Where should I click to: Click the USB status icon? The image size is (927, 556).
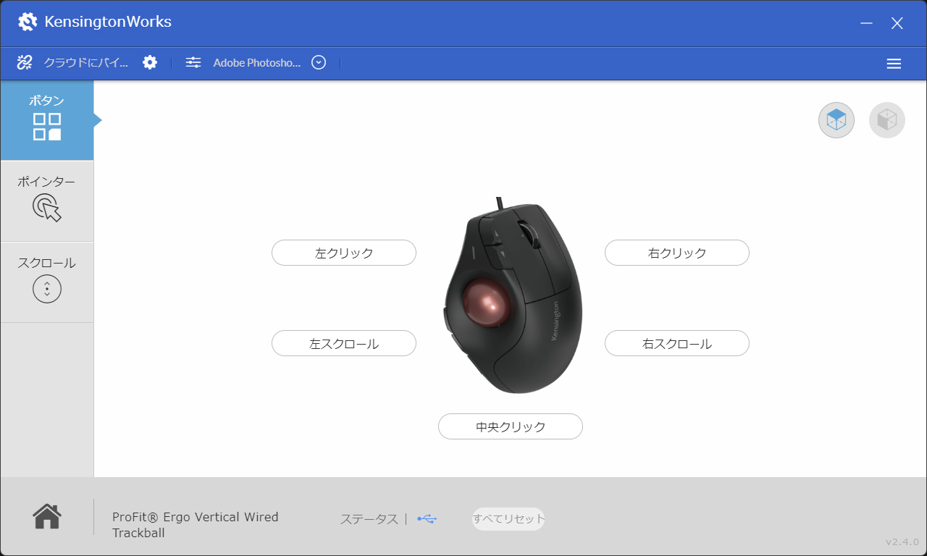(427, 519)
